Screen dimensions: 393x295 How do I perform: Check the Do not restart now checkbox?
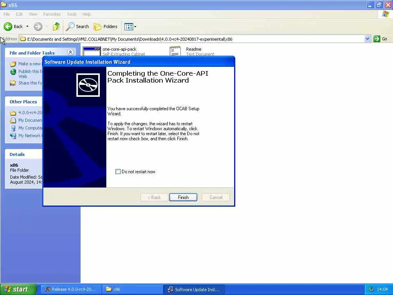click(x=118, y=172)
